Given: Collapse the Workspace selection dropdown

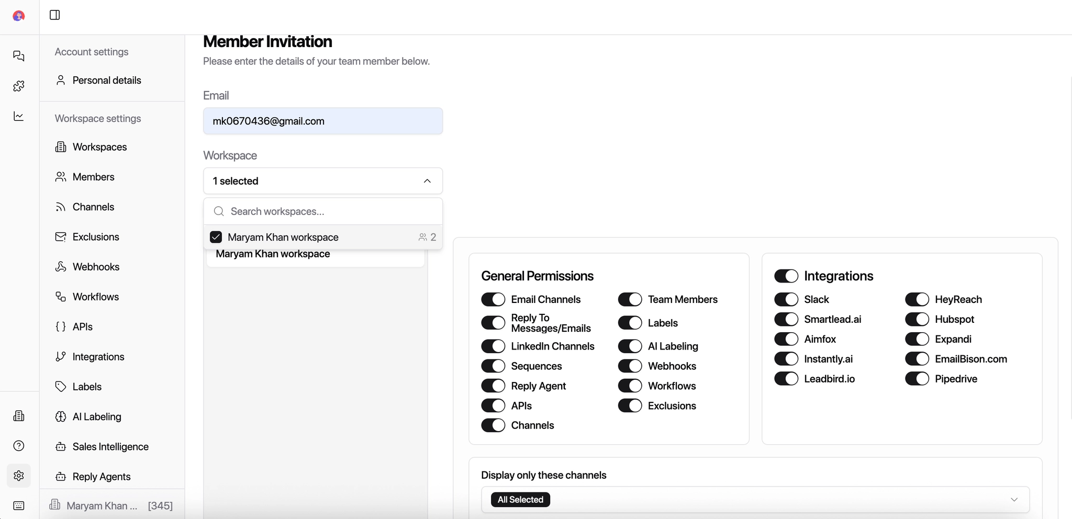Looking at the screenshot, I should (427, 180).
